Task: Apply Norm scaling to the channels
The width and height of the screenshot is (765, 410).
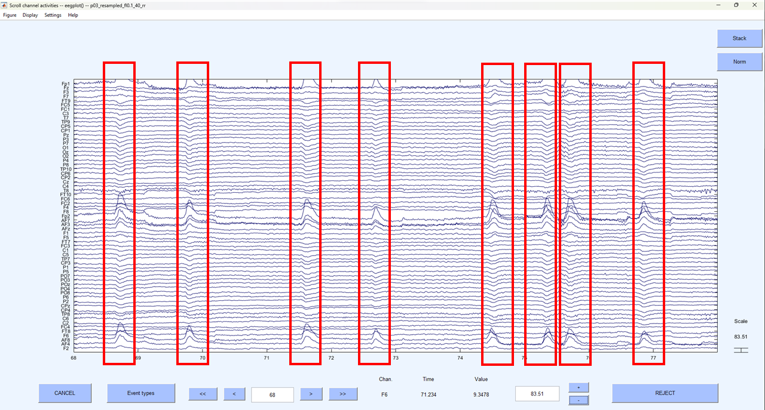Action: click(739, 61)
